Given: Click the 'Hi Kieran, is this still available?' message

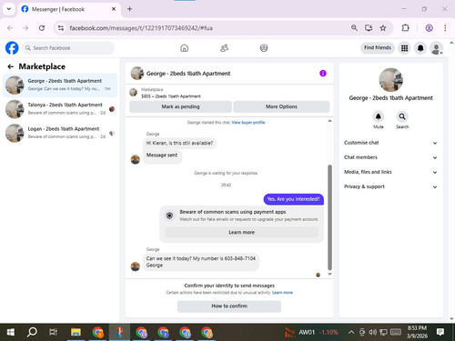Looking at the screenshot, I should point(179,143).
